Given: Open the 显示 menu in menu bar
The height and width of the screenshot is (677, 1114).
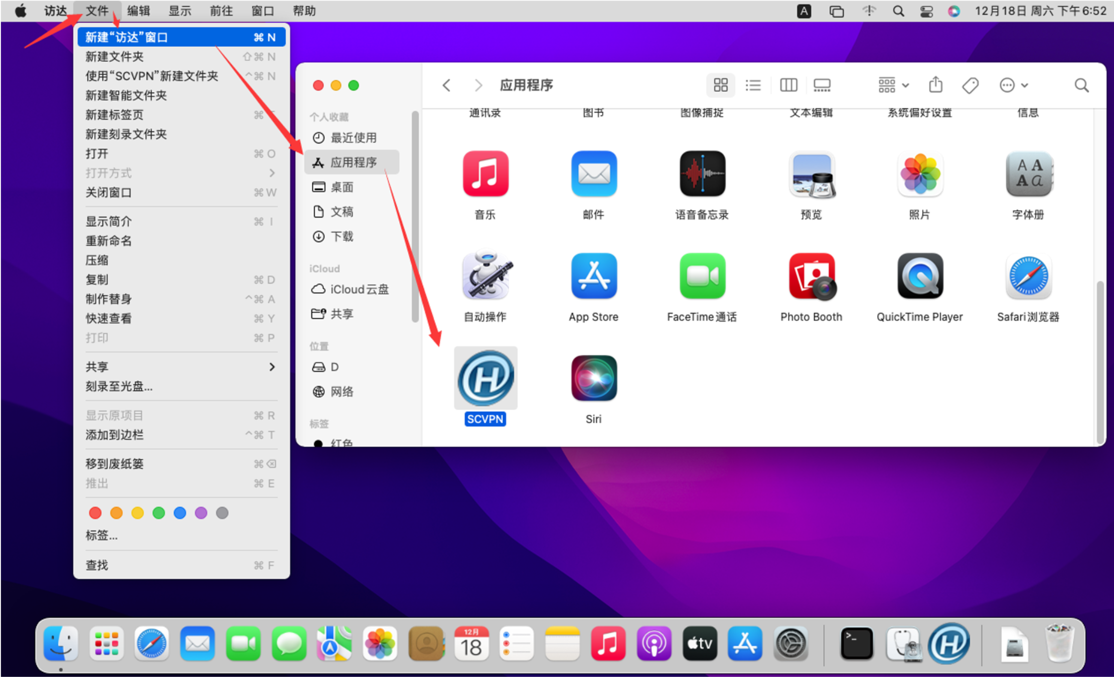Looking at the screenshot, I should [180, 11].
